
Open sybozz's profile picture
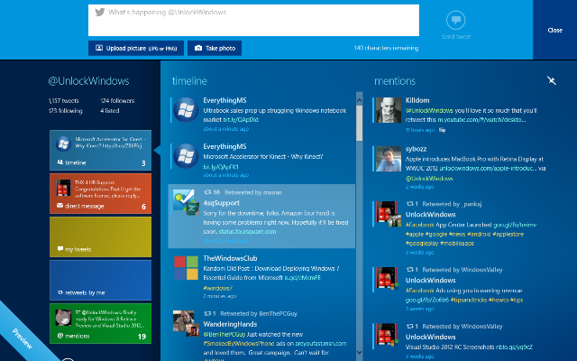(x=389, y=159)
